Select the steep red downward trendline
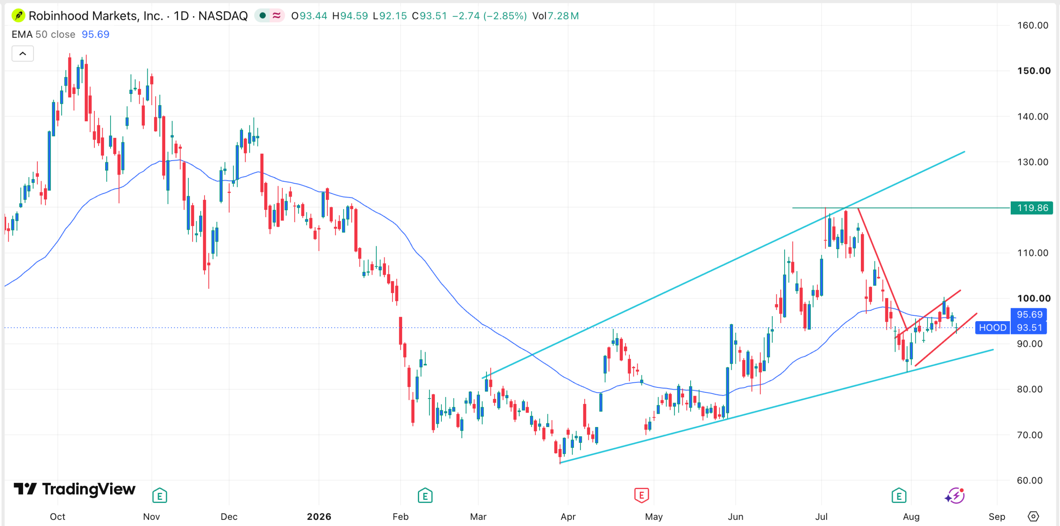Image resolution: width=1060 pixels, height=526 pixels. point(883,269)
